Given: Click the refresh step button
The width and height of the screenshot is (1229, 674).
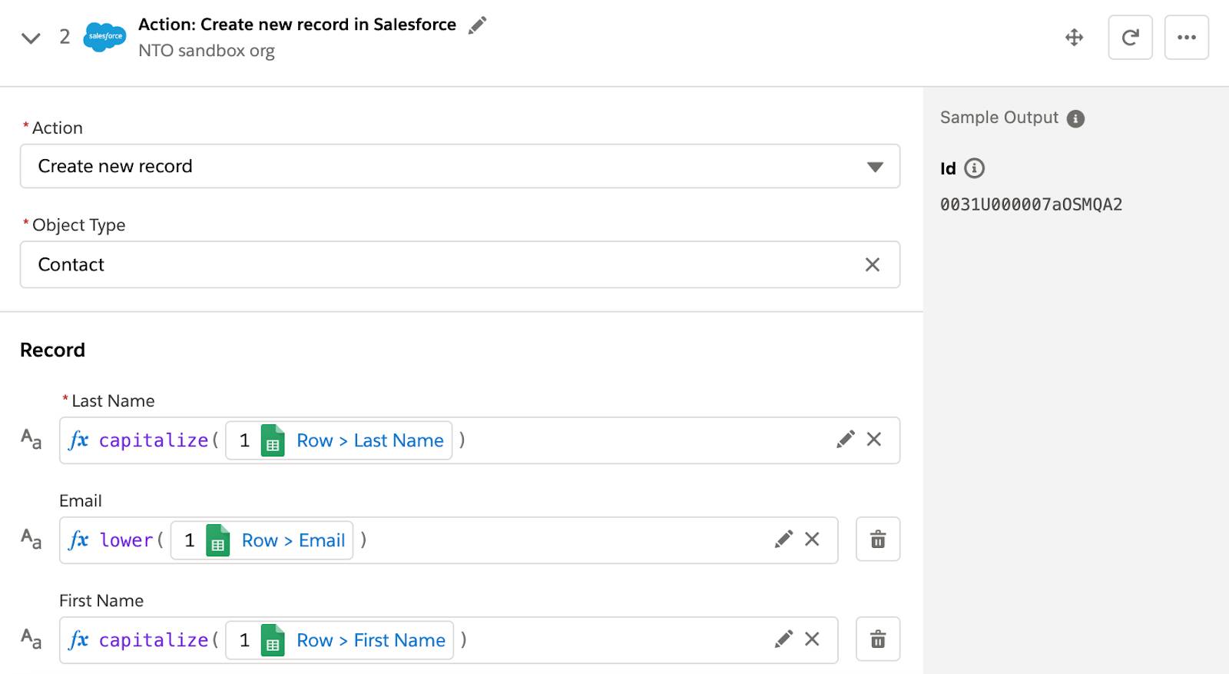Looking at the screenshot, I should pyautogui.click(x=1130, y=37).
